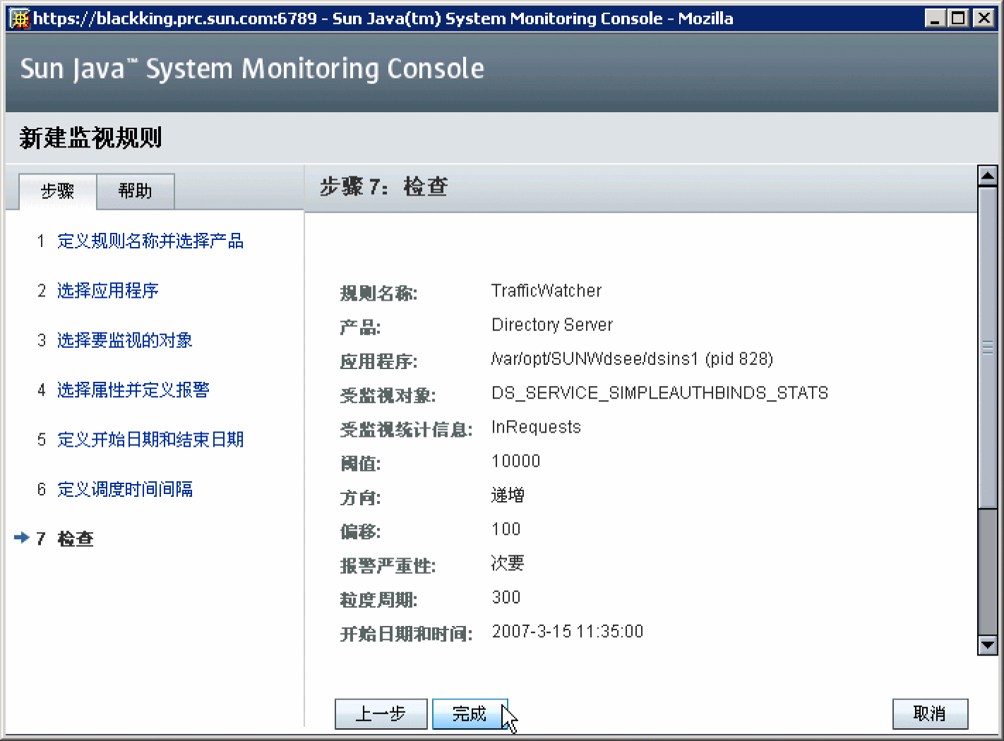Image resolution: width=1004 pixels, height=741 pixels.
Task: Click the rule name value TrafficWatcher
Action: 546,291
